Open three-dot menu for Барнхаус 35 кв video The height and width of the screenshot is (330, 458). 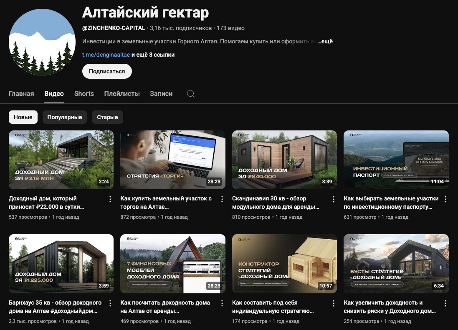click(x=110, y=303)
